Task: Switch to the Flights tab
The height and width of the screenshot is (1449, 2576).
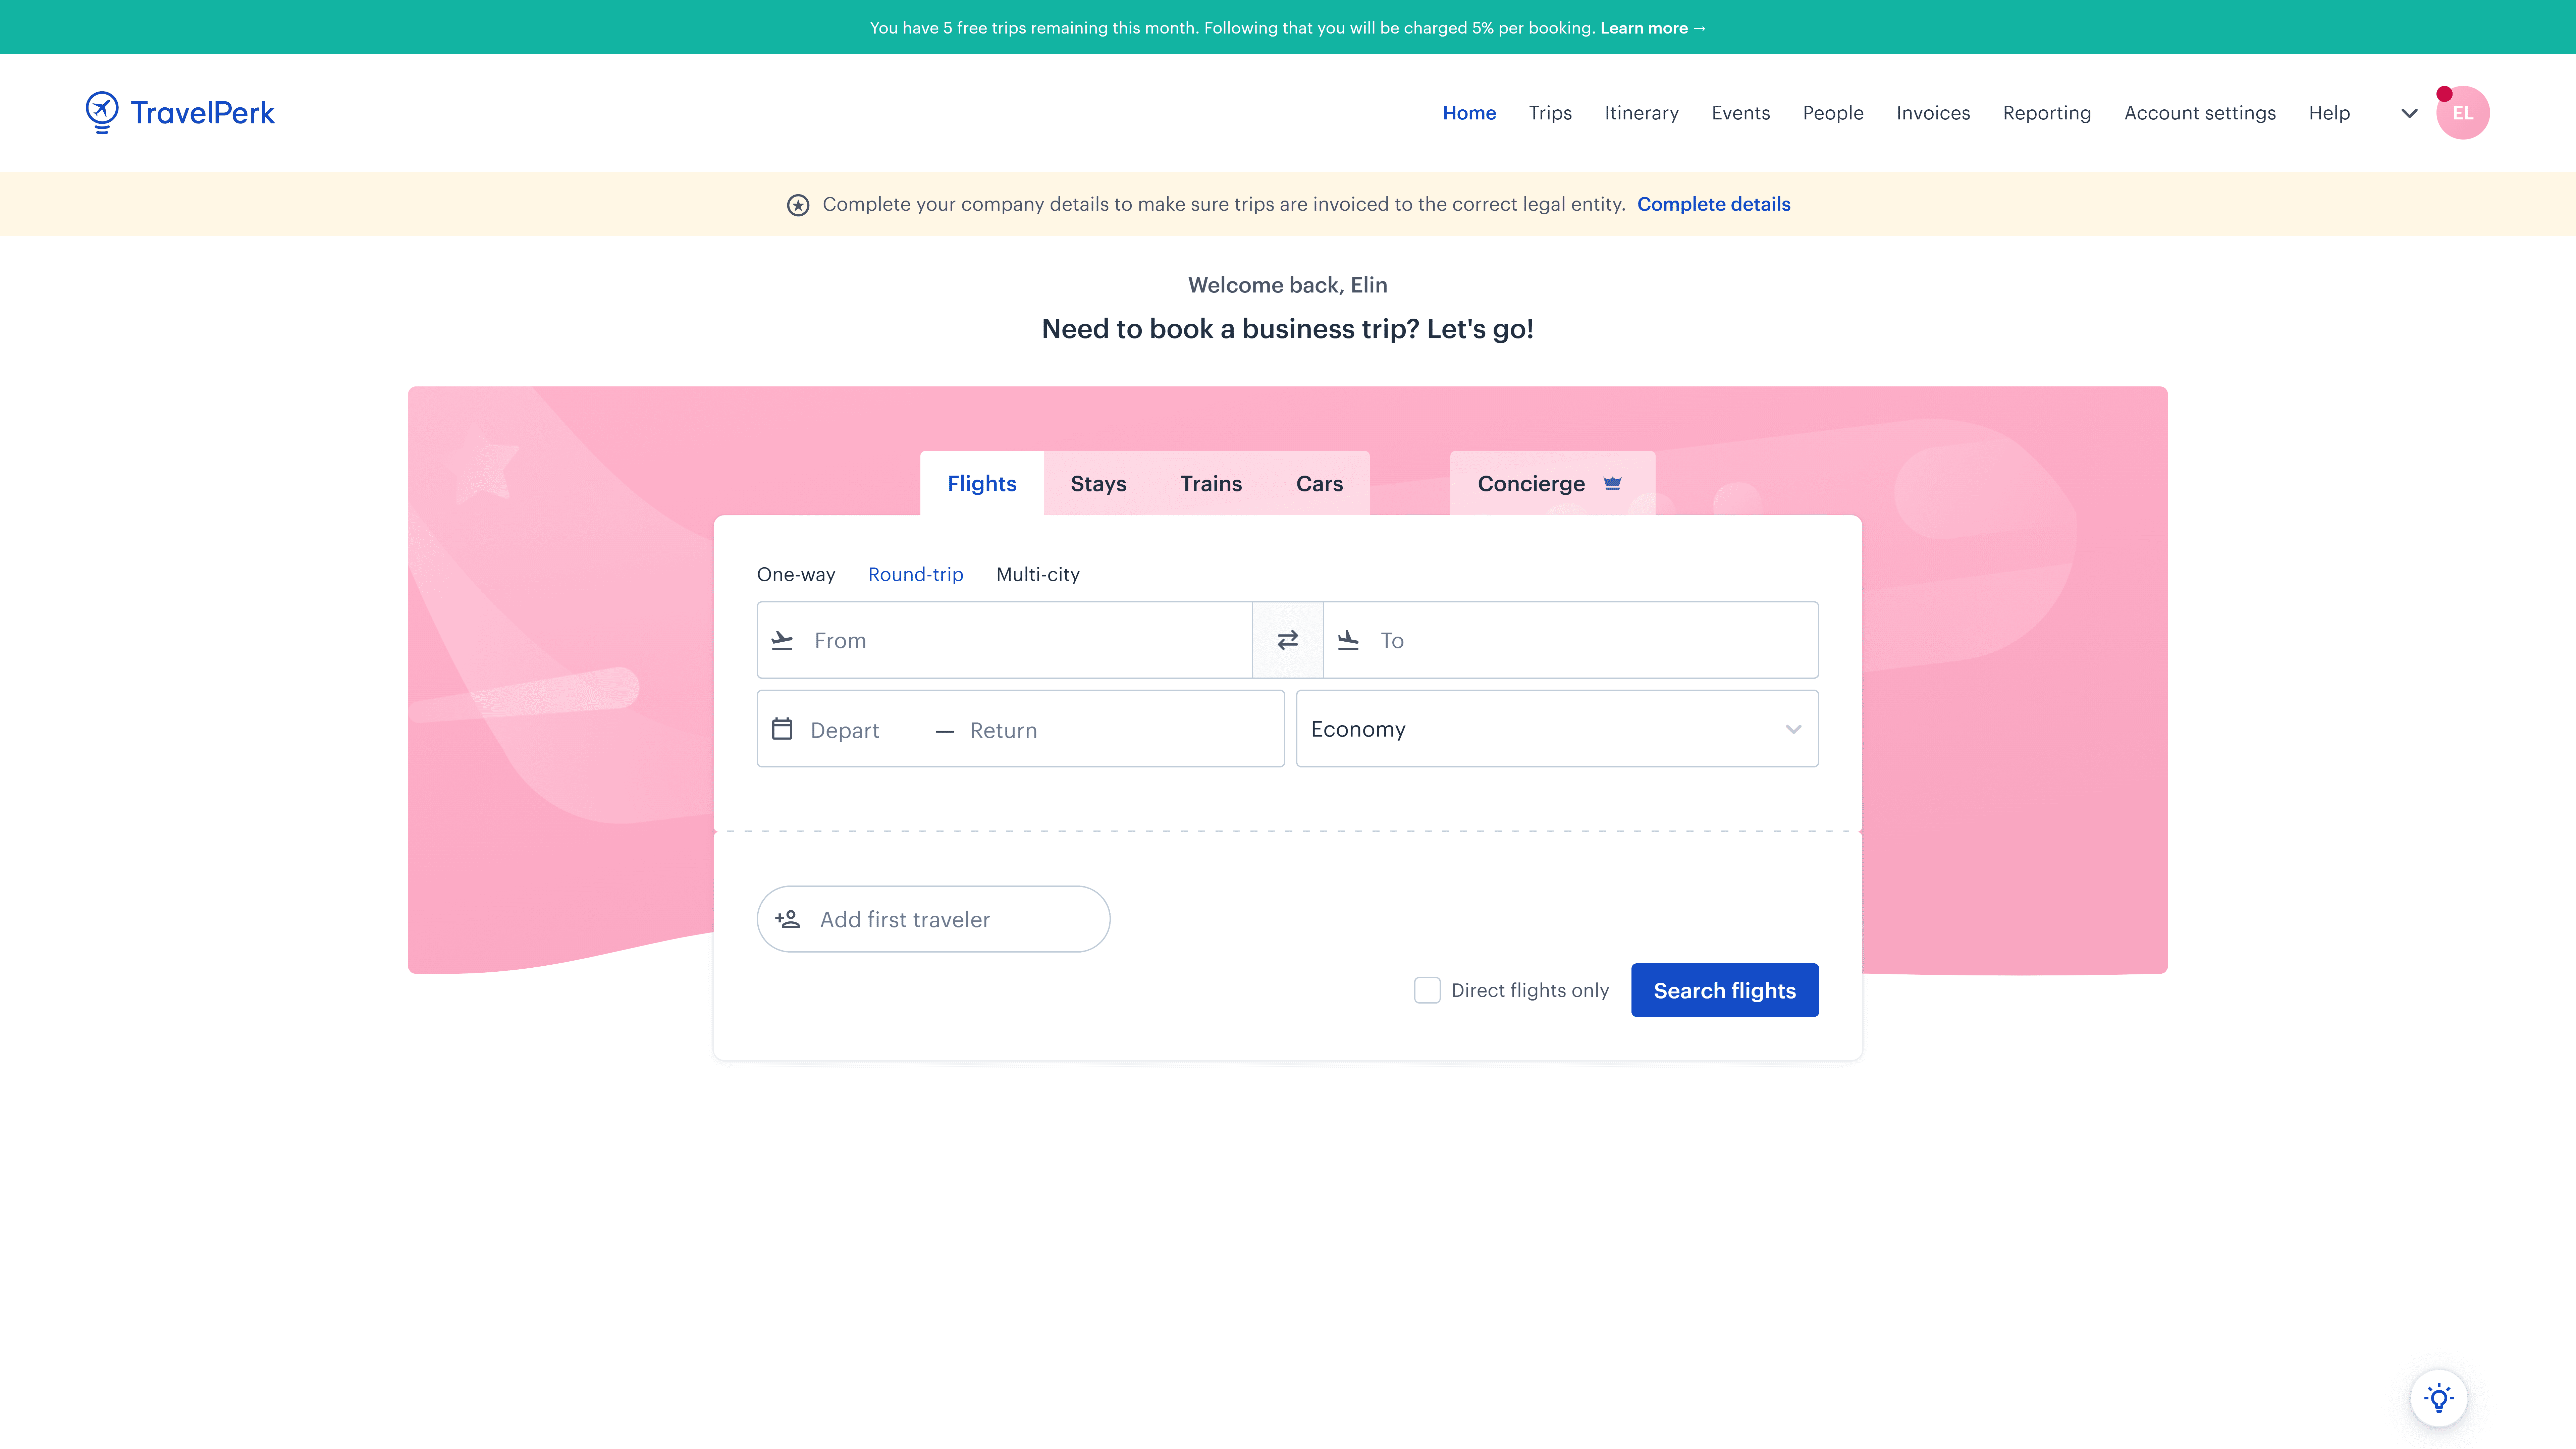Action: coord(982,483)
